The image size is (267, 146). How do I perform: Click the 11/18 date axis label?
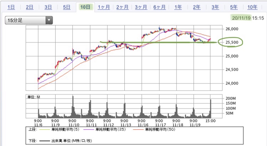coord(178,125)
